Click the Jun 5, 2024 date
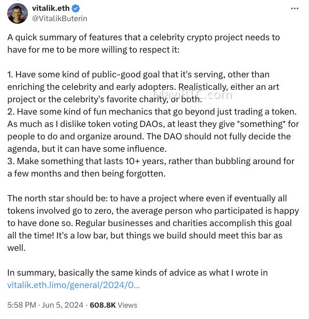This screenshot has width=309, height=319. [x=63, y=305]
